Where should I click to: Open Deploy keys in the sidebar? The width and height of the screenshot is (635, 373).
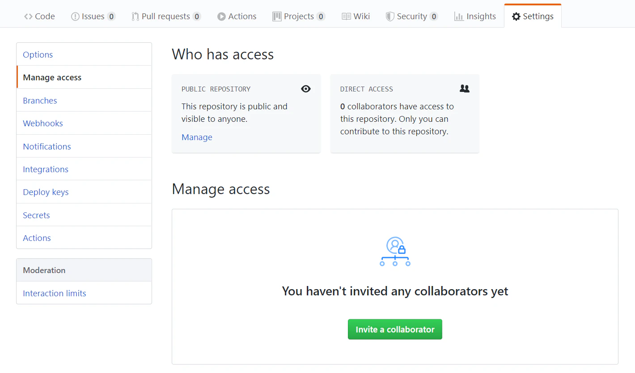click(x=84, y=192)
